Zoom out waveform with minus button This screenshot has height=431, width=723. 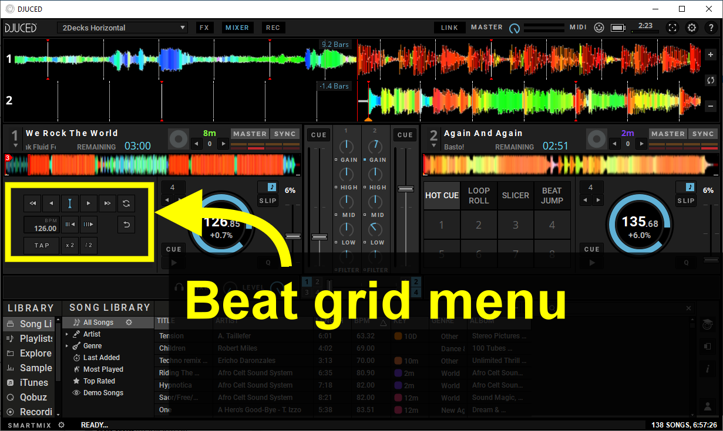point(711,106)
